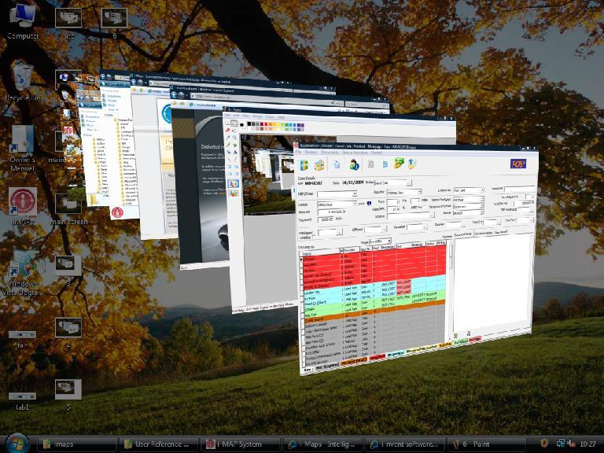This screenshot has width=604, height=453.
Task: Click first book-style toolbar icon in i-MAP window
Action: (304, 165)
